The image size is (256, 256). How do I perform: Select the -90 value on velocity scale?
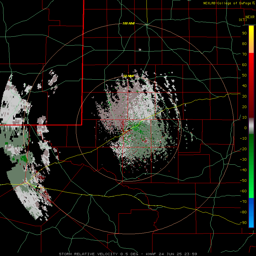(243, 223)
